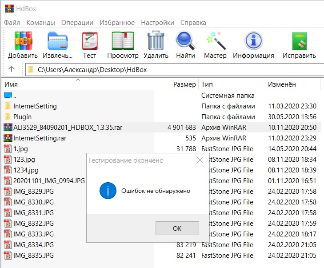Open the Справка menu

coord(193,23)
